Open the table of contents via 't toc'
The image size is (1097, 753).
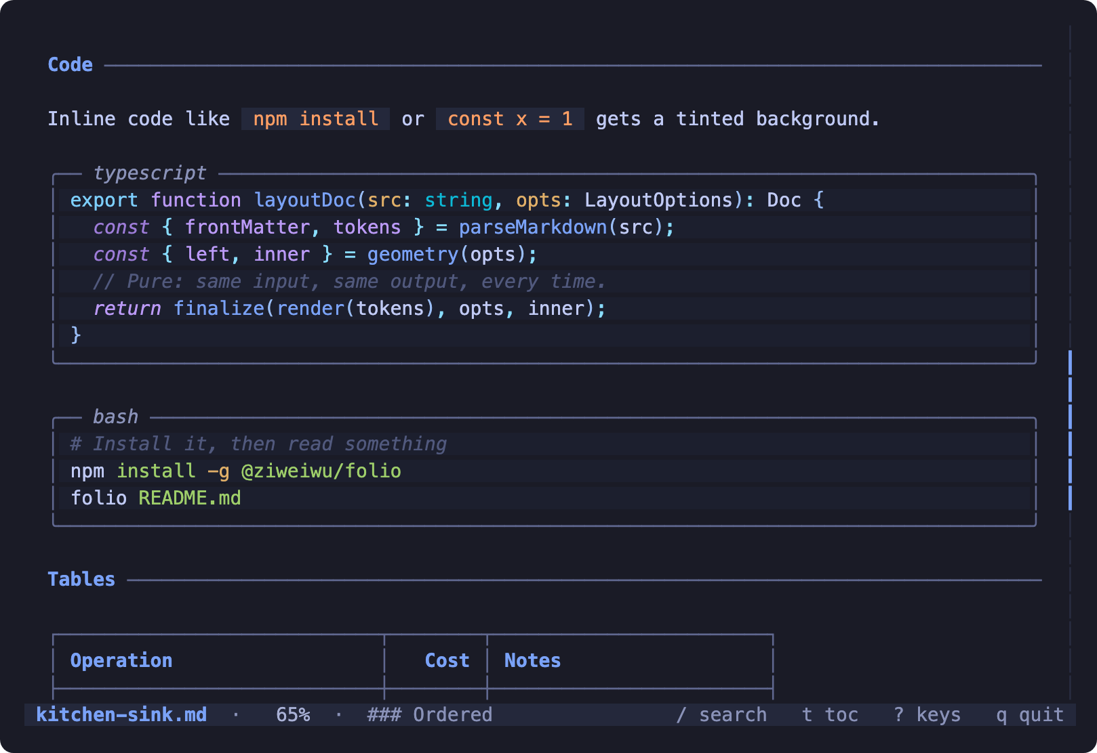pos(830,715)
